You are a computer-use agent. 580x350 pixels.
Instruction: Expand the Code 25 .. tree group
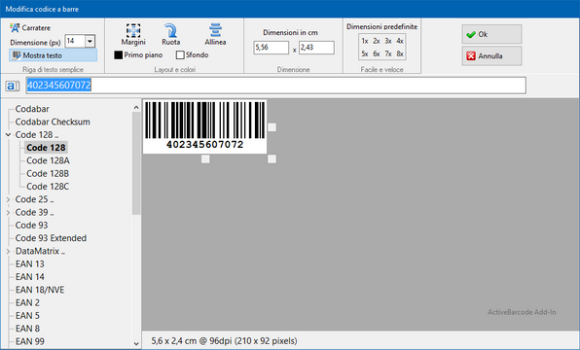(8, 199)
